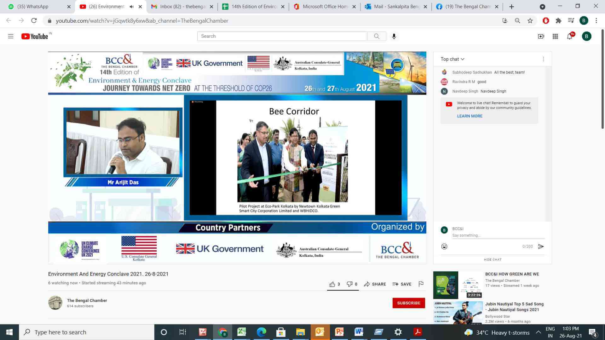The width and height of the screenshot is (605, 340).
Task: Click SHARE under the video
Action: point(375,284)
